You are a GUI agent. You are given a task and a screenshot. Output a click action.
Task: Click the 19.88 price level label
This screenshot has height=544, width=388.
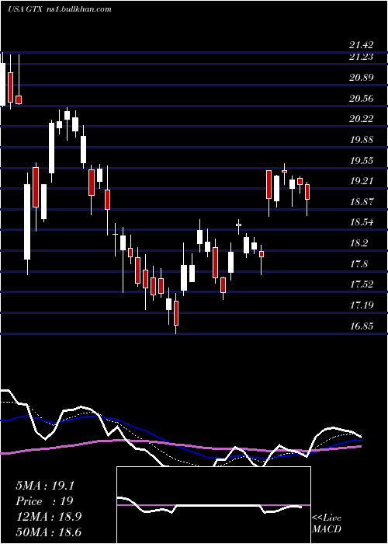(362, 140)
